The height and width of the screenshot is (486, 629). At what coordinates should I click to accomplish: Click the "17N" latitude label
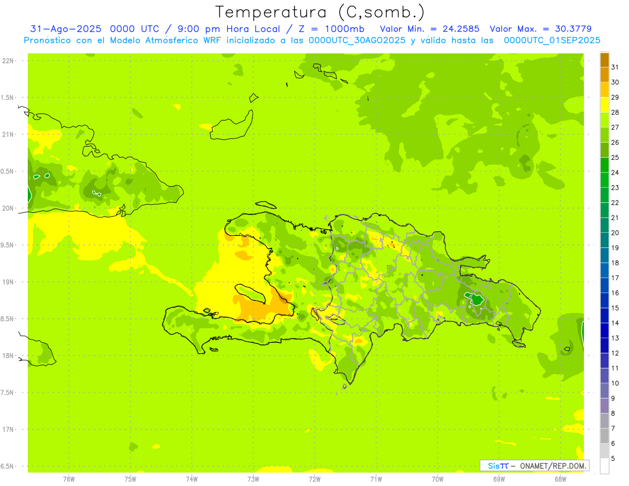pyautogui.click(x=8, y=429)
